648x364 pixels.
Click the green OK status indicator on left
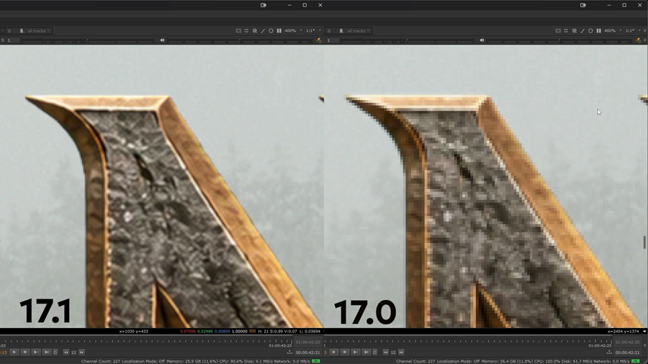(x=316, y=361)
